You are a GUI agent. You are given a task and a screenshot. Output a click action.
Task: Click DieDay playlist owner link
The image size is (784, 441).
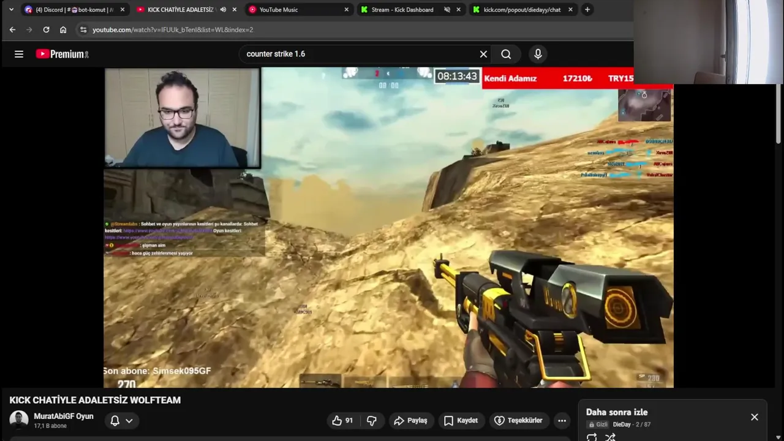coord(622,424)
